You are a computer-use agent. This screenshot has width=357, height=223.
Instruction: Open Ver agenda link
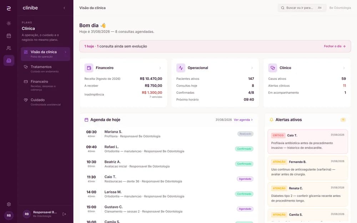click(243, 120)
